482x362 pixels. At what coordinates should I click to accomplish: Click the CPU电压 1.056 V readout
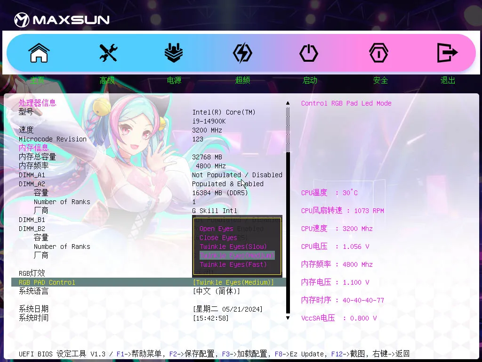(x=335, y=247)
